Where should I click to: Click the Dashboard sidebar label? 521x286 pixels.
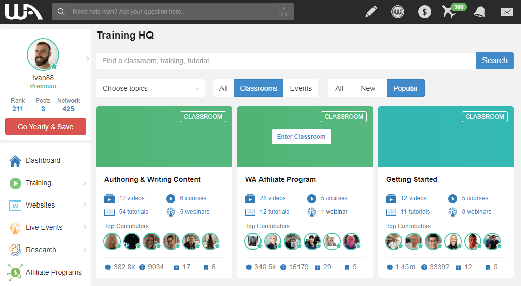pos(43,160)
